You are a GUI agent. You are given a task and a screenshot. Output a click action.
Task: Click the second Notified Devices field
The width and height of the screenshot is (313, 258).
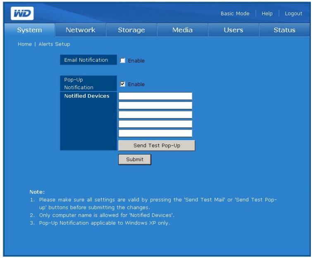pos(155,106)
